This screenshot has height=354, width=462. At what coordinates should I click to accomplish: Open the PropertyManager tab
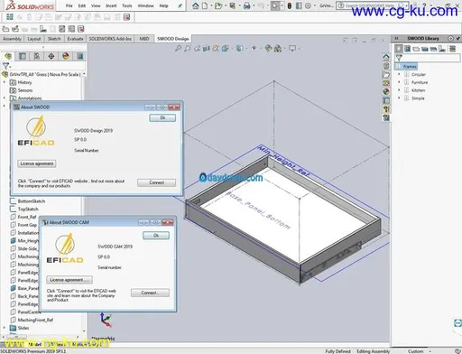(23, 56)
